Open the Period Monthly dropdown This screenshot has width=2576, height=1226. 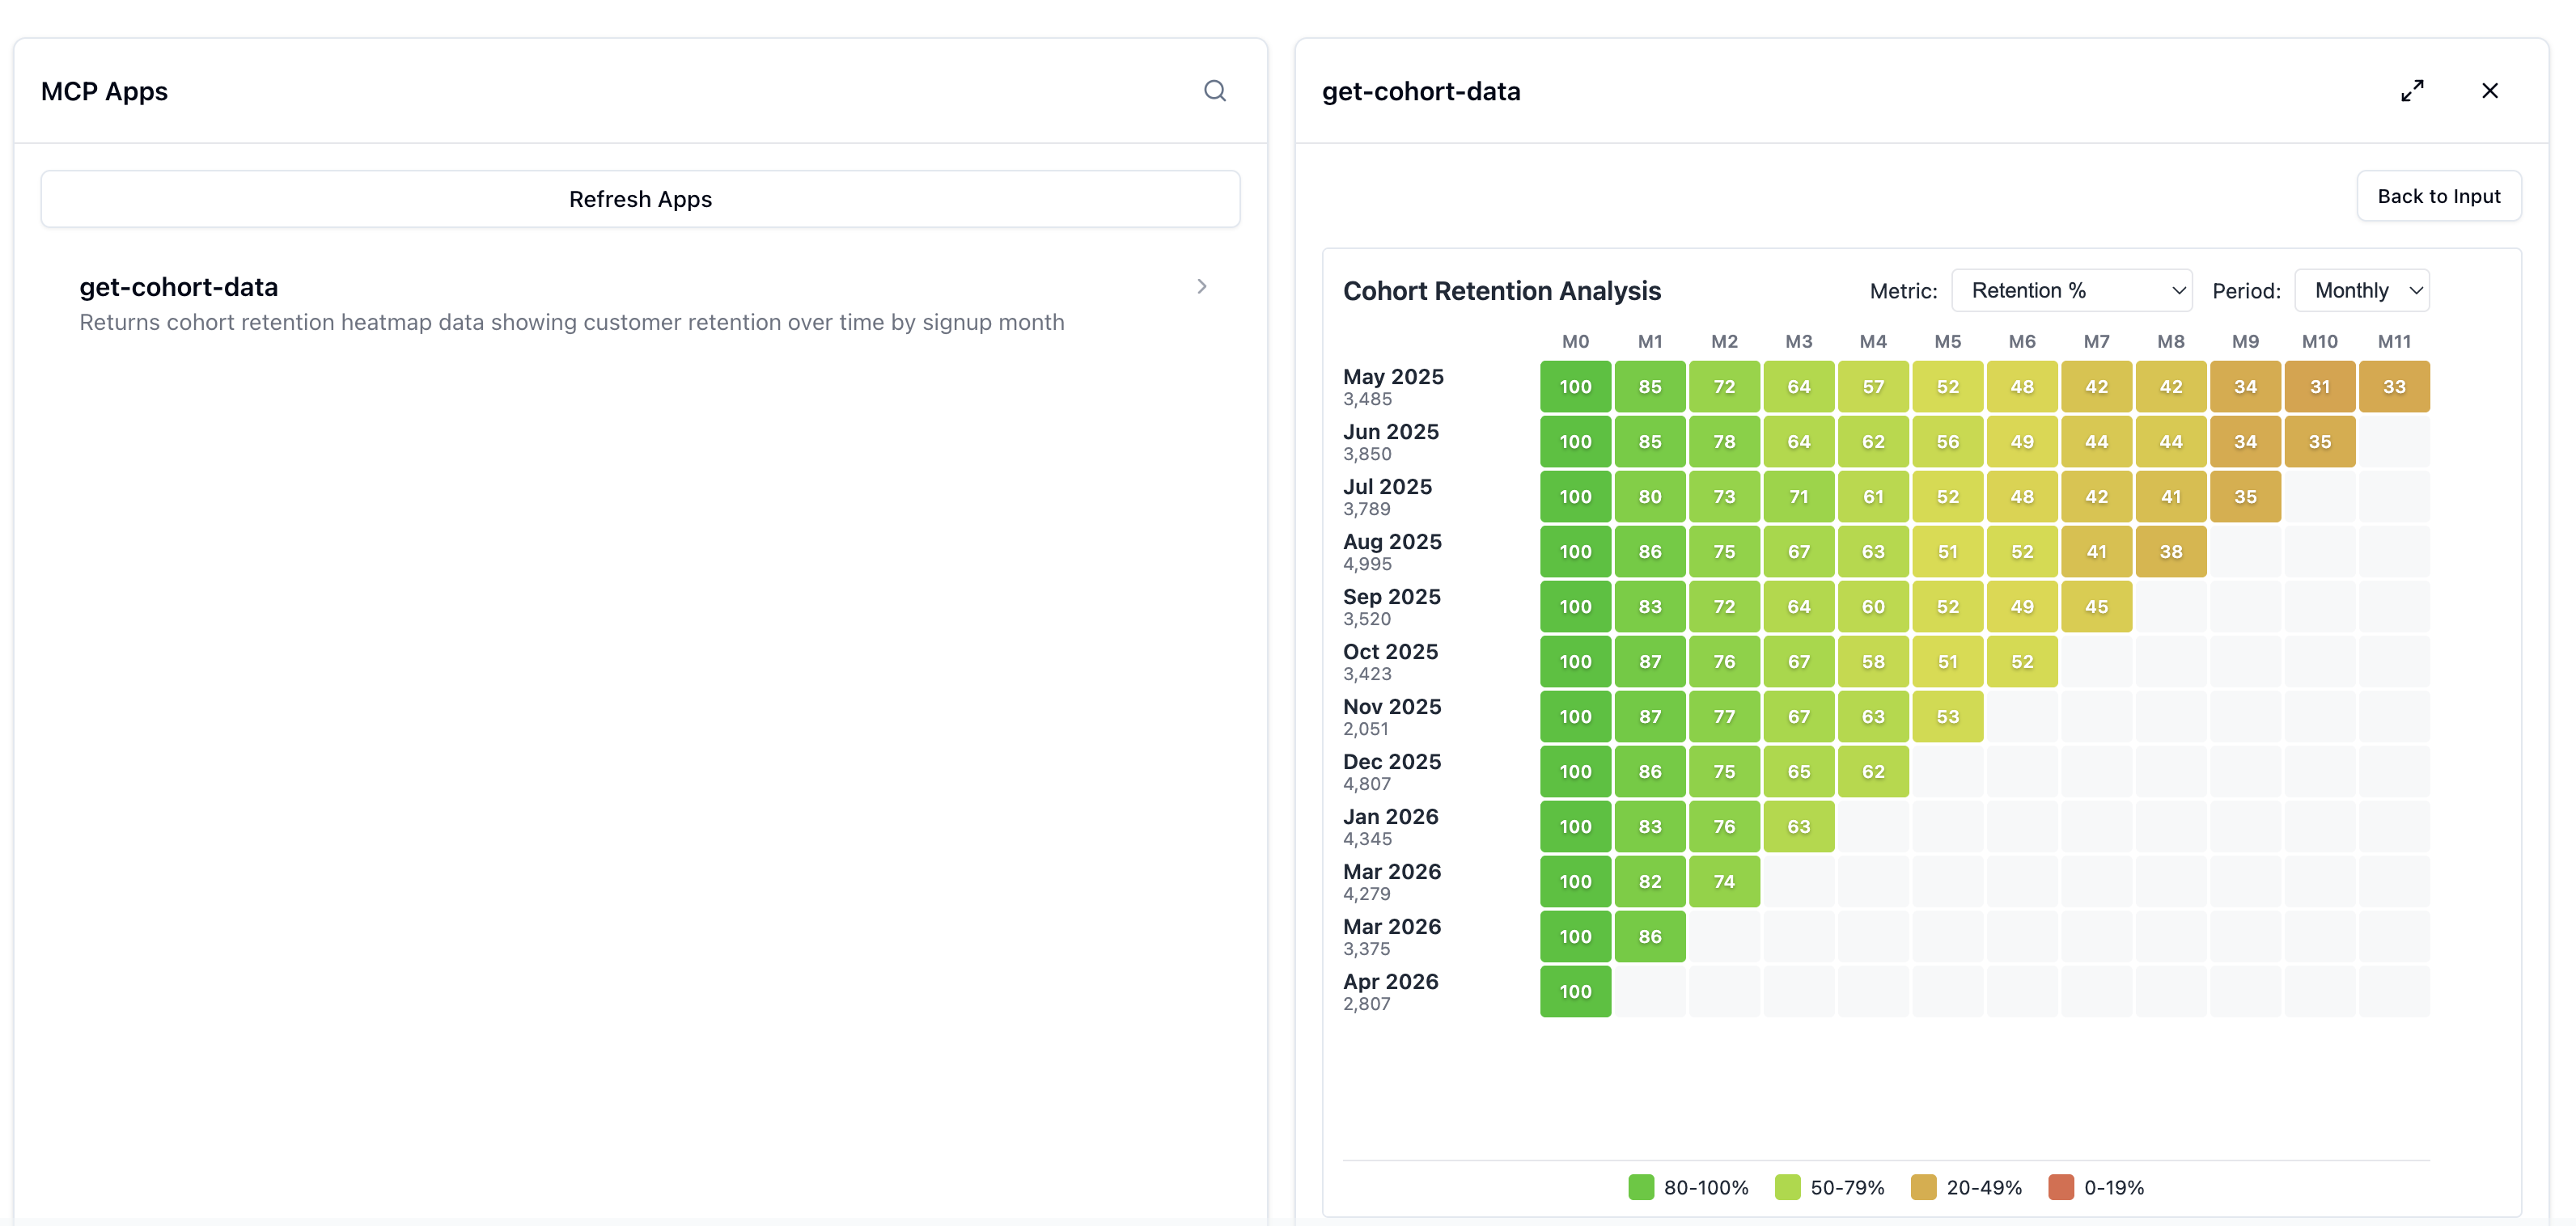[x=2361, y=291]
